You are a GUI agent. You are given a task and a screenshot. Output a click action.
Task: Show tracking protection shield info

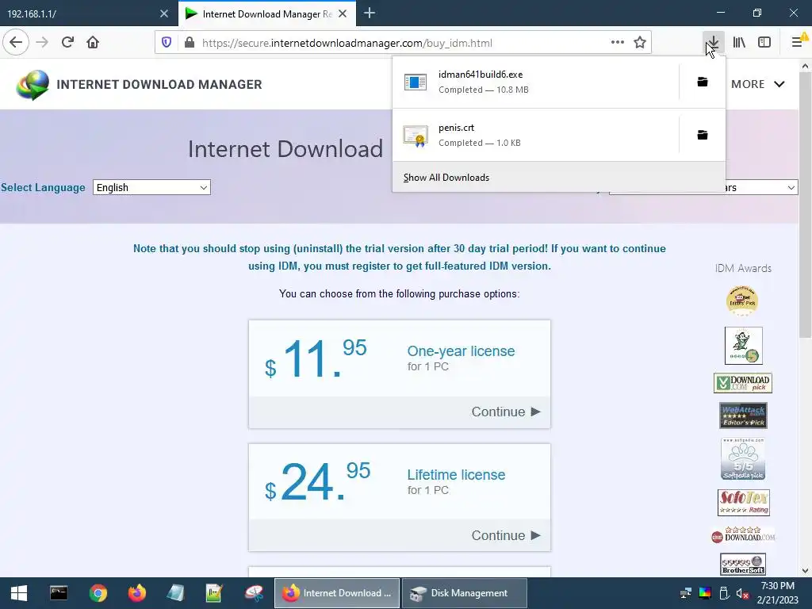(167, 43)
